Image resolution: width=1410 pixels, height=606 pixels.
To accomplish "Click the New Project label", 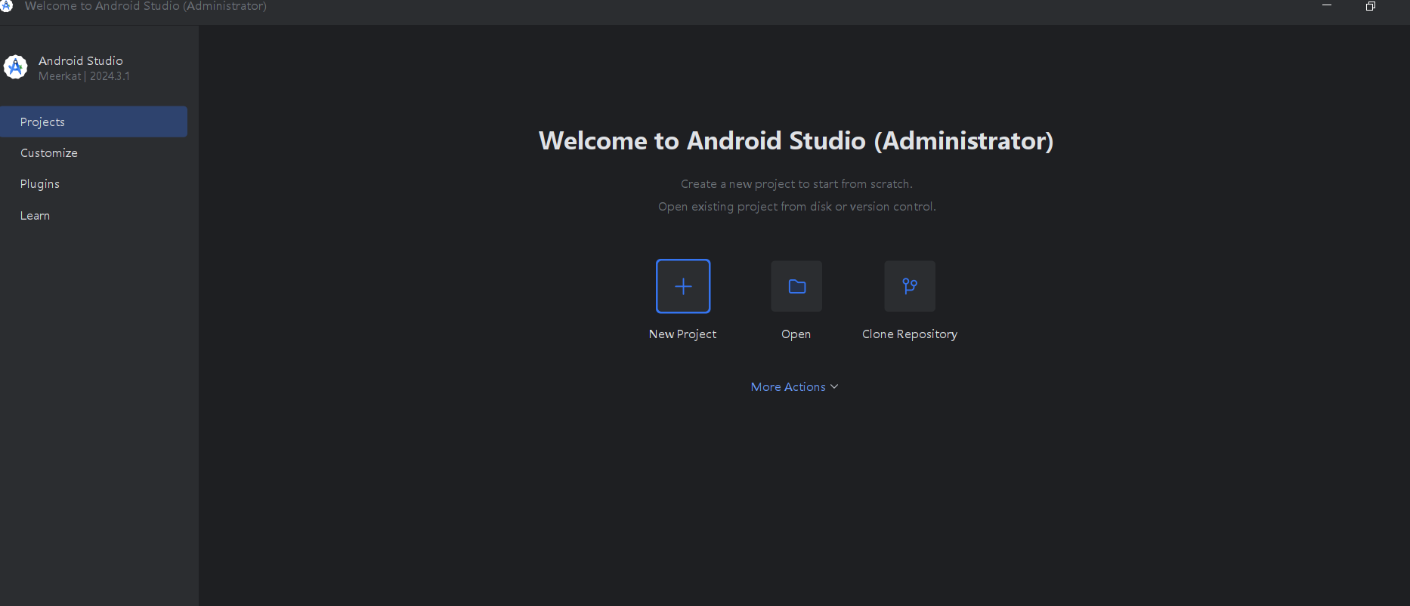I will click(682, 334).
